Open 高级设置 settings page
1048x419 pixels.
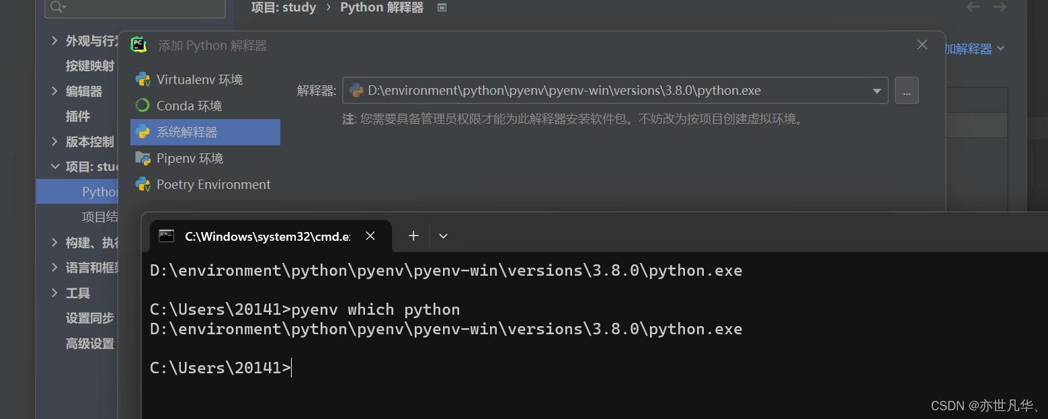[x=90, y=344]
